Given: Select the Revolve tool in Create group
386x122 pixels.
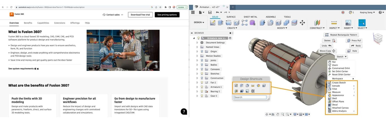Looking at the screenshot, I should coord(229,23).
